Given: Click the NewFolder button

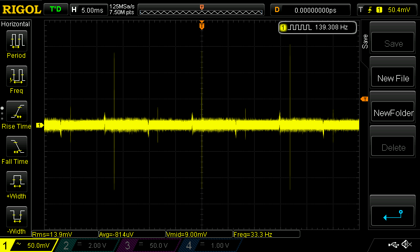Looking at the screenshot, I should pos(393,112).
